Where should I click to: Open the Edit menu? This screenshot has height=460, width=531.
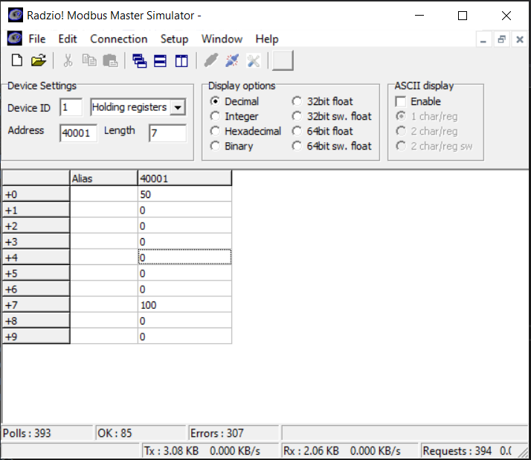(x=68, y=39)
